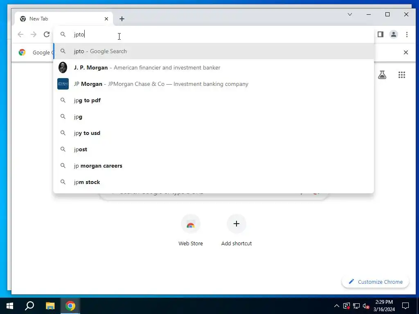This screenshot has height=314, width=419.
Task: Pick the 'jpost' search suggestion
Action: (214, 149)
